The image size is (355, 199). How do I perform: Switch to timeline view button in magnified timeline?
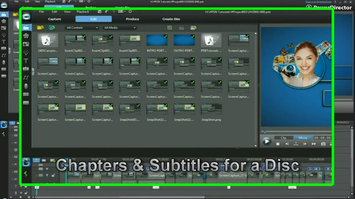tap(36, 160)
